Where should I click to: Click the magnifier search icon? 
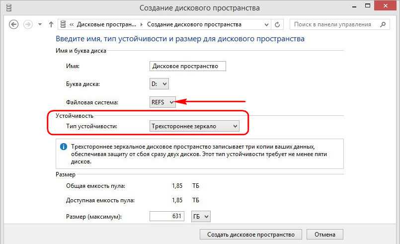383,24
